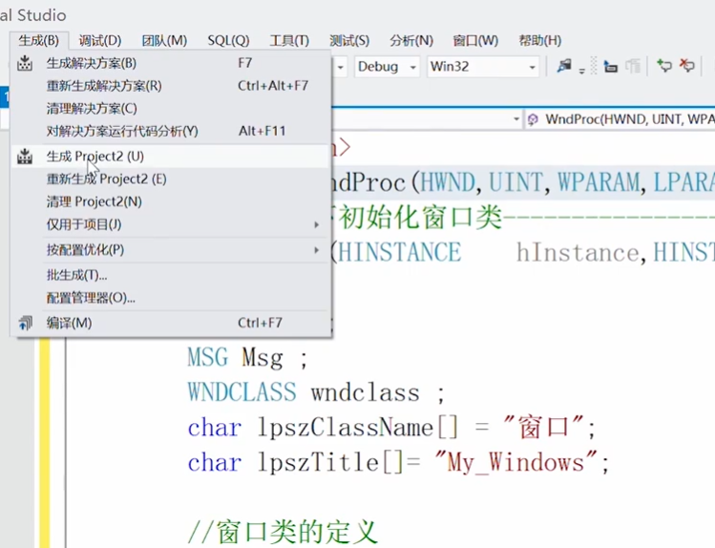Click the "My_Windows" string literal
Screen dimensions: 715x548
515,462
